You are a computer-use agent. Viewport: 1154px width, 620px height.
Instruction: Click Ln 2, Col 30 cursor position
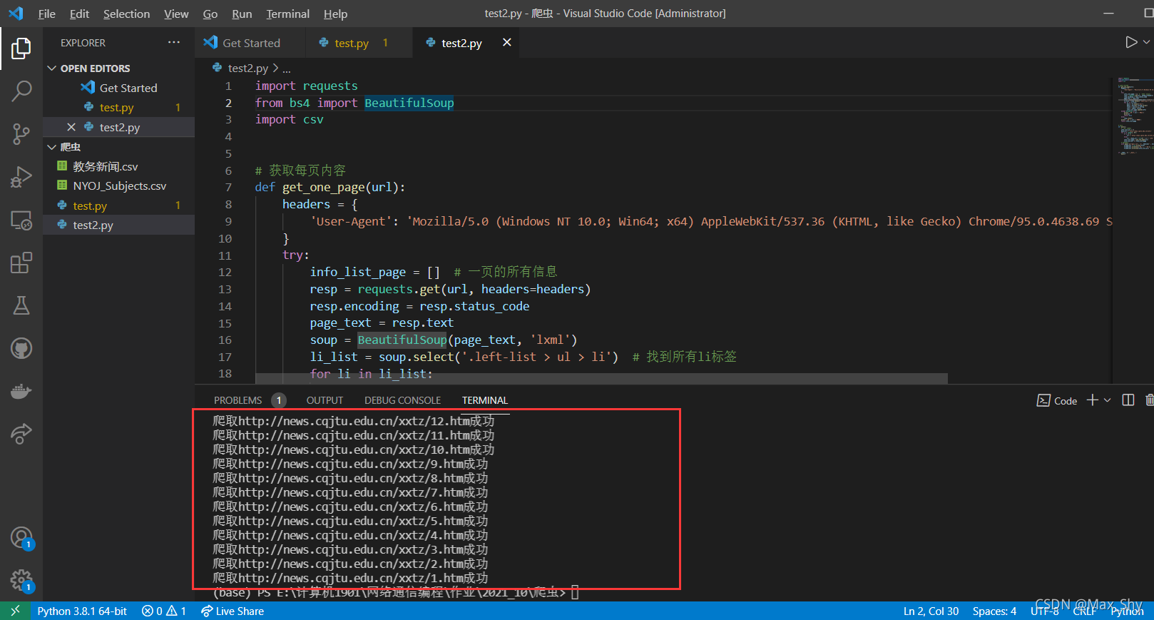click(x=931, y=611)
